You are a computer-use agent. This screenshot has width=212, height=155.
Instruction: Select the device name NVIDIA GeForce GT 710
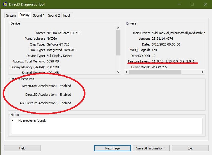click(x=64, y=33)
